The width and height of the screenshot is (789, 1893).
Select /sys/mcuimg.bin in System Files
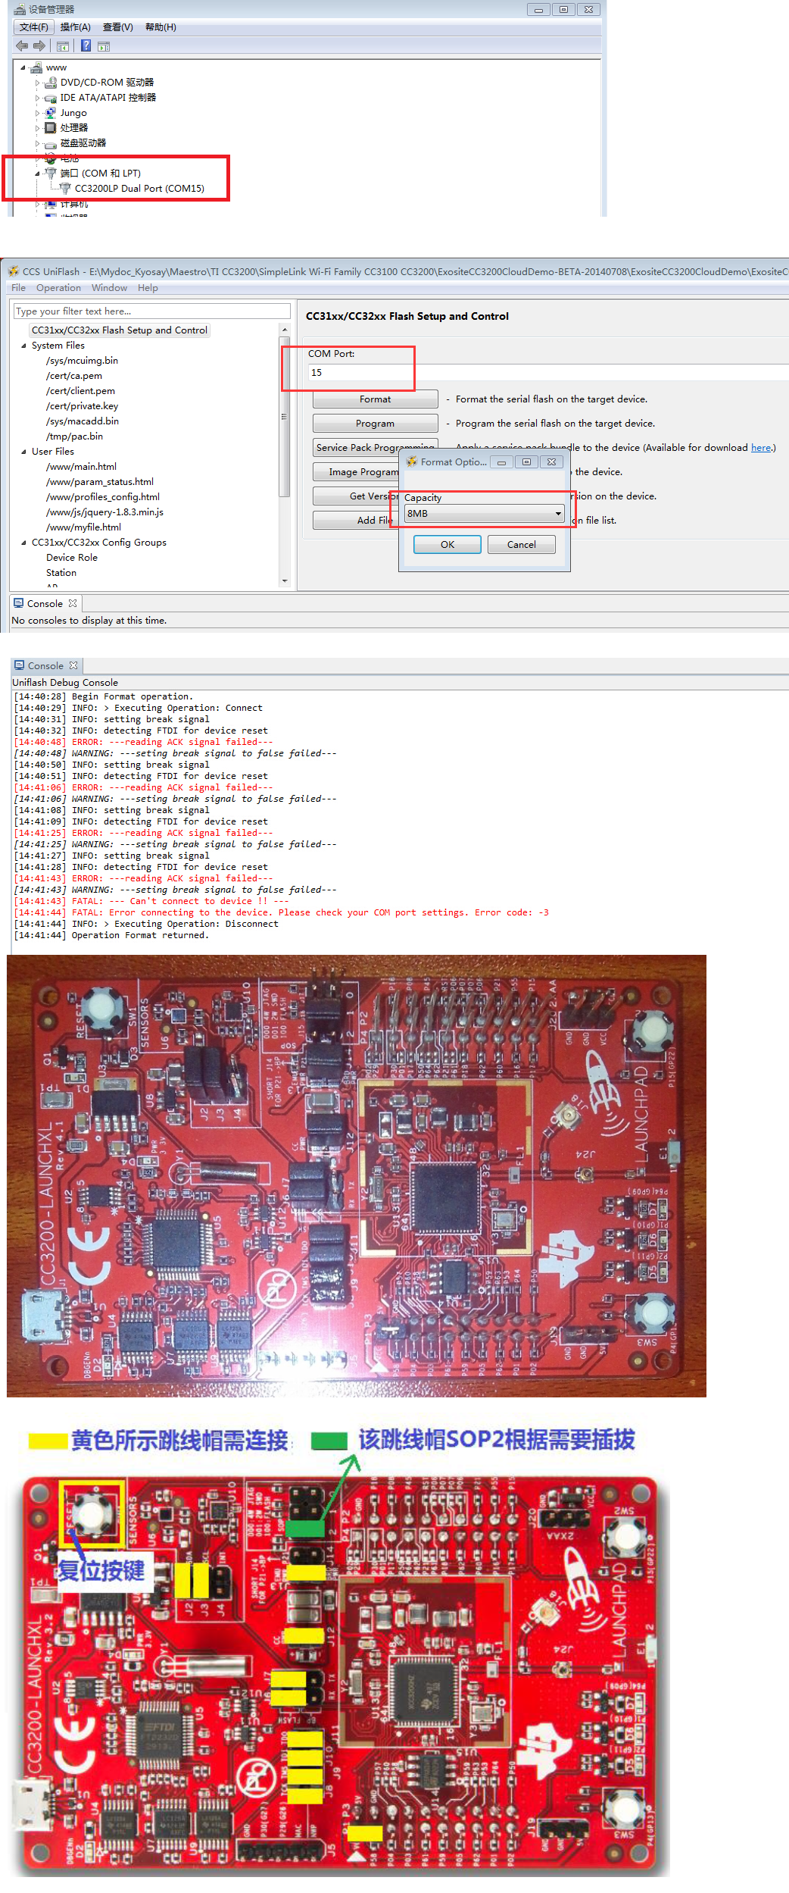82,361
